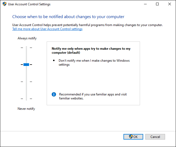This screenshot has height=147, width=176.
Task: Set slider to the third notch from top
Action: point(26,82)
